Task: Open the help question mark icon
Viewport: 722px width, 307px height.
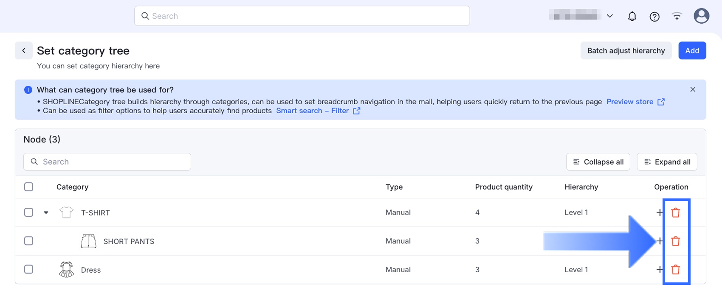Action: coord(654,17)
